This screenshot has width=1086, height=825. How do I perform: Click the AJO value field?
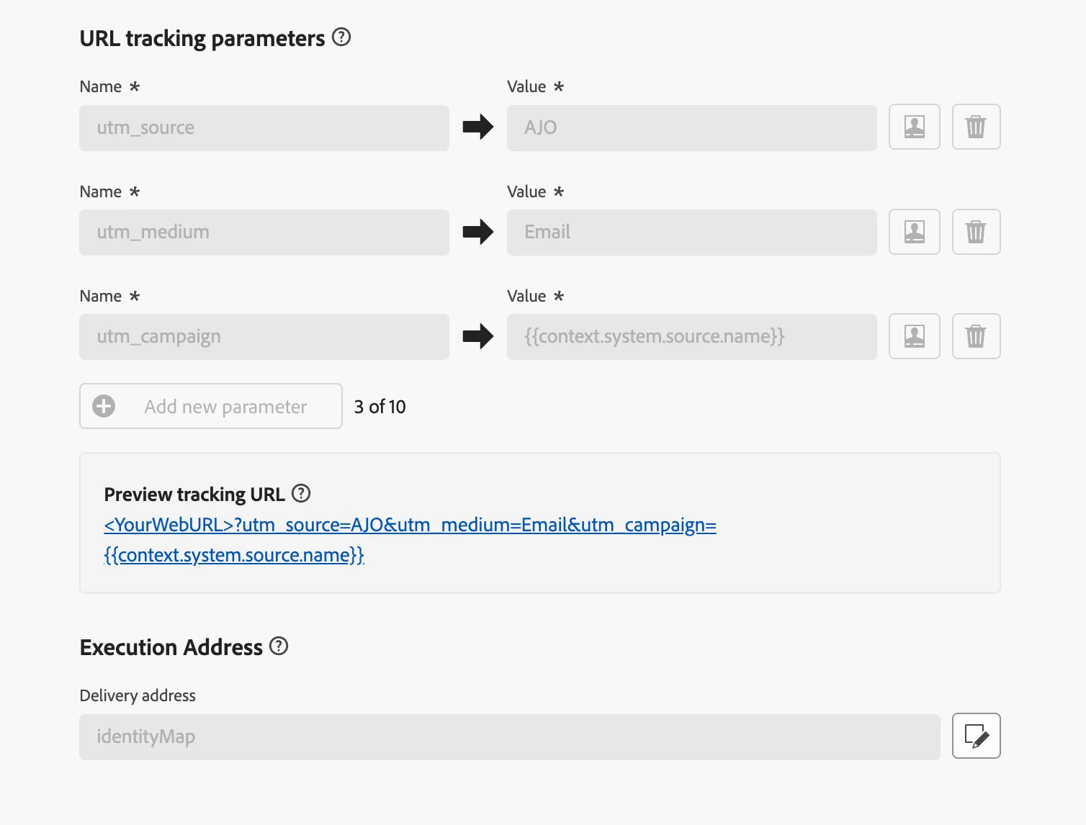[691, 128]
